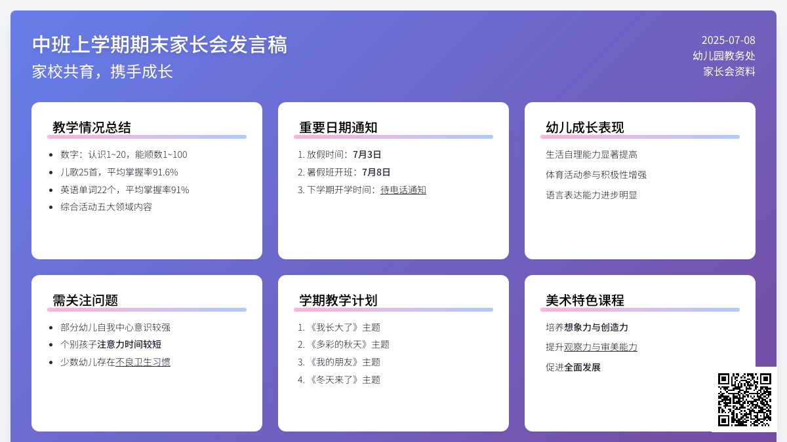Open the underlined 待电话通知 link
The width and height of the screenshot is (787, 442).
[403, 190]
